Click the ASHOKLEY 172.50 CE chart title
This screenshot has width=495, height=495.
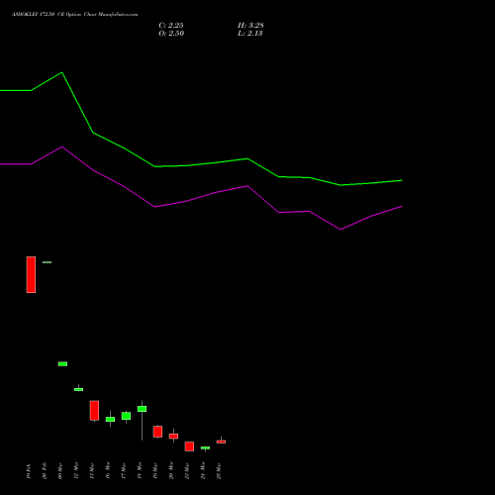coord(75,15)
